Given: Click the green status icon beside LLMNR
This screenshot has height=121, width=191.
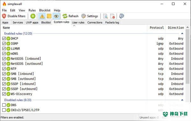Looking at the screenshot, I should (8, 49).
